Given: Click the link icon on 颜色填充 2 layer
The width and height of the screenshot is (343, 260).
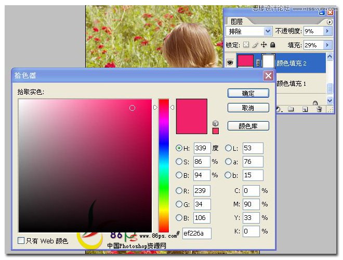Looking at the screenshot, I should tap(258, 63).
